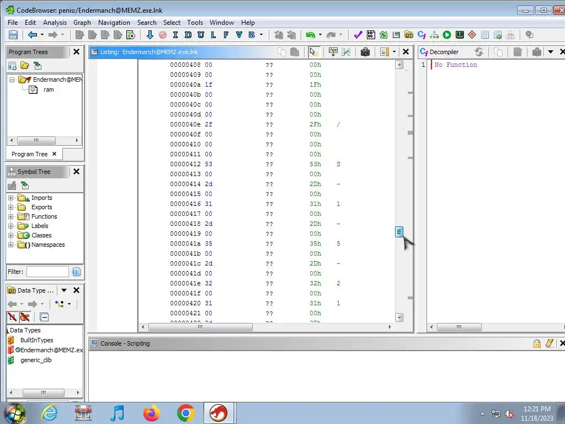This screenshot has height=424, width=565.
Task: Click the down arrow next-instruction navigation icon
Action: pos(150,35)
